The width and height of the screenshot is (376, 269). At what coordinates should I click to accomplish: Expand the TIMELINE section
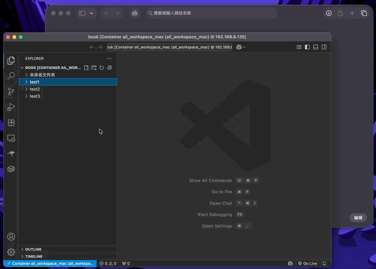pos(68,256)
